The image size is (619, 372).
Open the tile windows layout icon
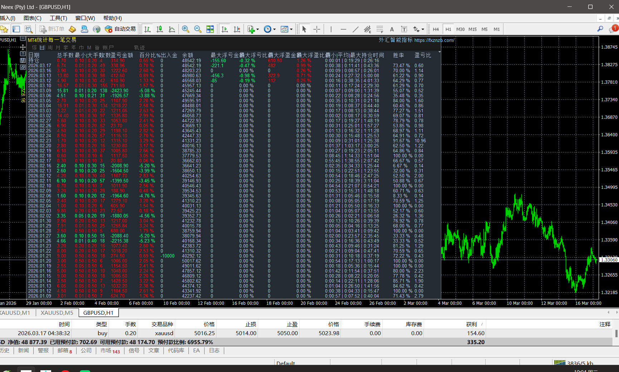coord(210,29)
